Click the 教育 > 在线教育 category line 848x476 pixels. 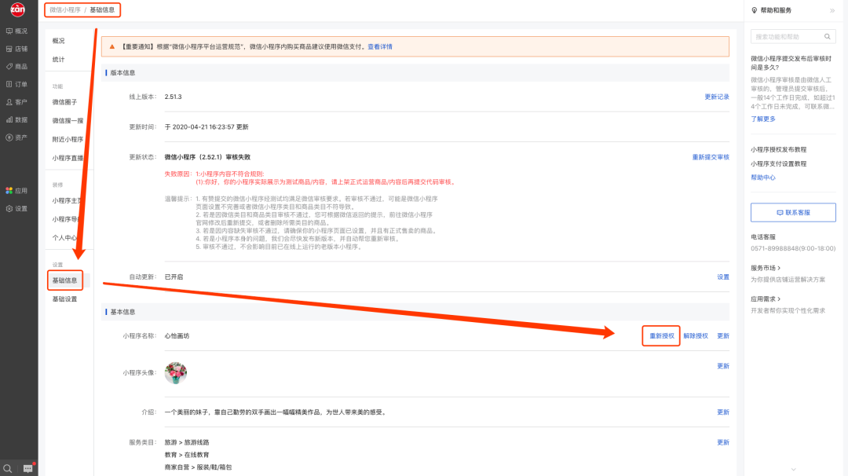tap(187, 455)
